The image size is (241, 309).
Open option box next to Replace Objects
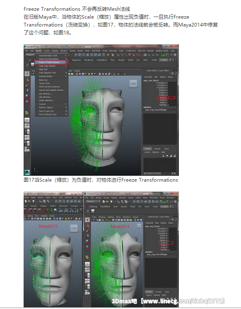(x=67, y=107)
